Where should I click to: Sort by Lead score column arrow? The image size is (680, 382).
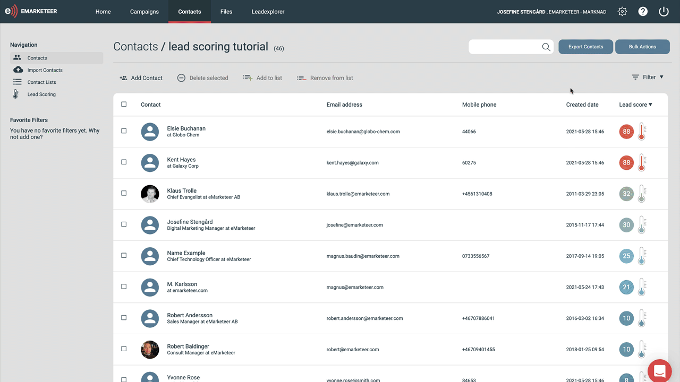pos(650,105)
